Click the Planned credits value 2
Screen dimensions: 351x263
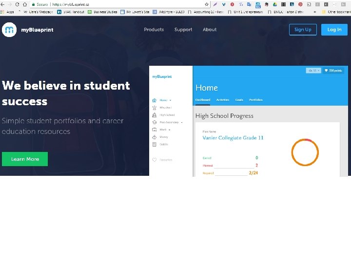click(256, 165)
